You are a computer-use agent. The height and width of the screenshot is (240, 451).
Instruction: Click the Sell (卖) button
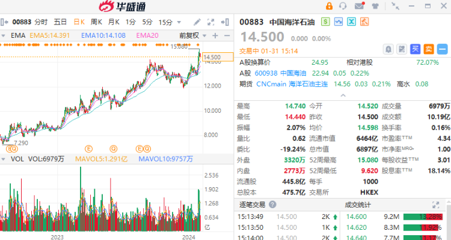pyautogui.click(x=429, y=49)
